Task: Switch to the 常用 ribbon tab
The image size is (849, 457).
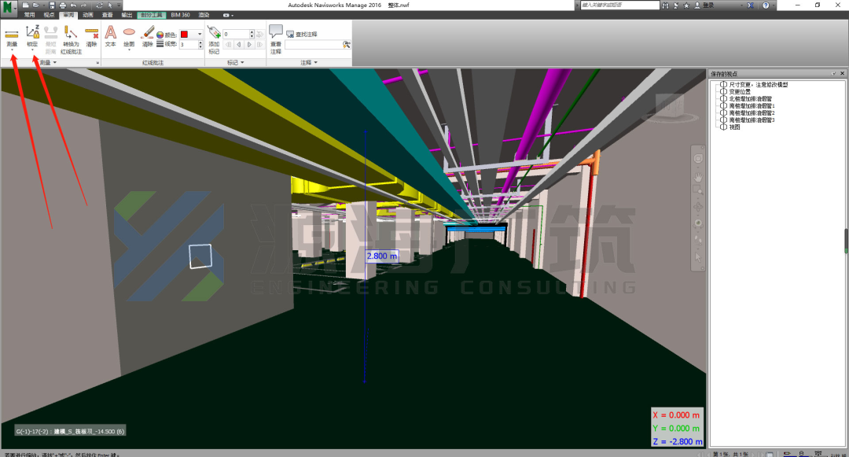Action: point(29,15)
